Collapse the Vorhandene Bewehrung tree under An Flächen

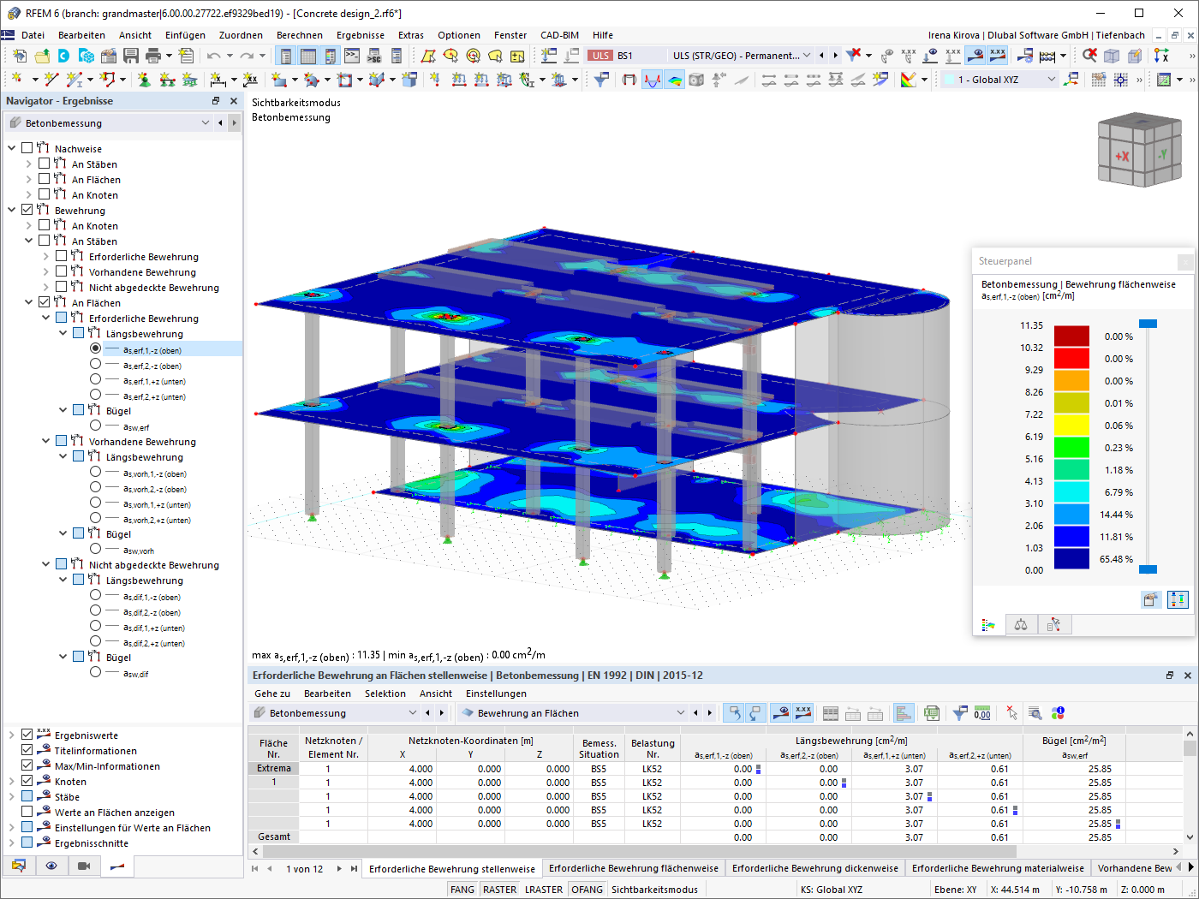coord(46,441)
